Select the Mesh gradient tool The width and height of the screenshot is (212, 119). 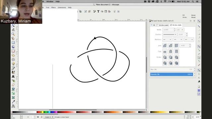coord(13,98)
